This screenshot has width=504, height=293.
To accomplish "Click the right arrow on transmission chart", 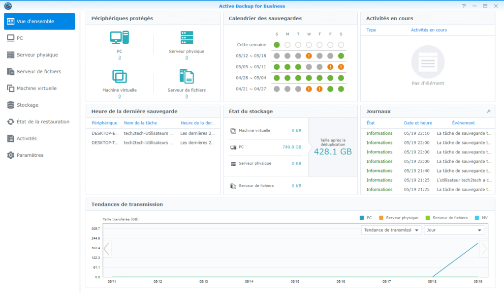I will click(x=483, y=249).
